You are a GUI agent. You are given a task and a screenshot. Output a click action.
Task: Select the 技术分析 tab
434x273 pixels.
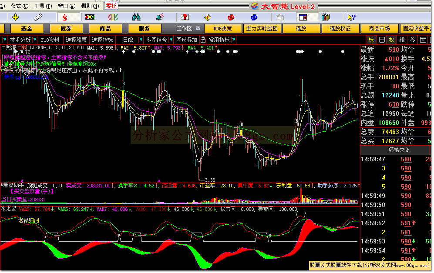coord(20,40)
